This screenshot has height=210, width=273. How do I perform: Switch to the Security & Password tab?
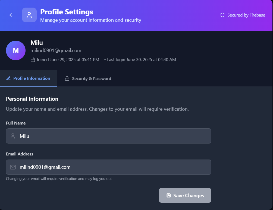[91, 79]
